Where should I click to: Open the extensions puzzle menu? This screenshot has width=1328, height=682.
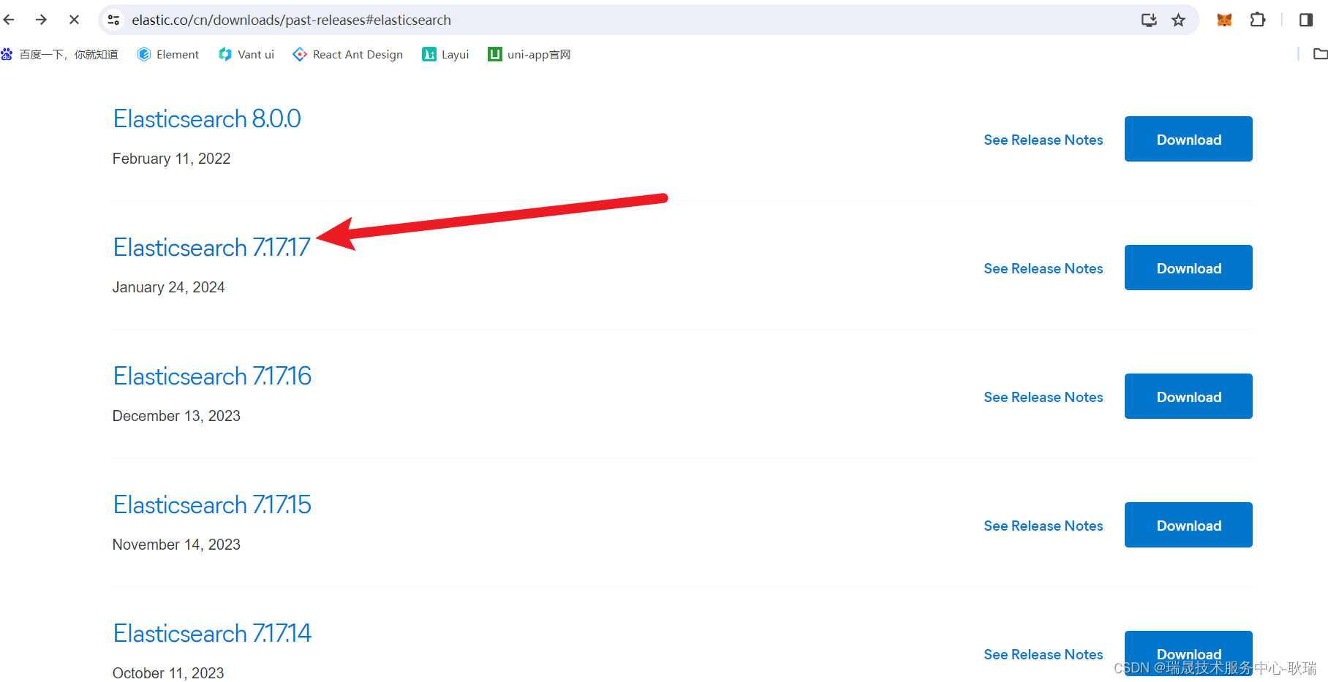1258,20
